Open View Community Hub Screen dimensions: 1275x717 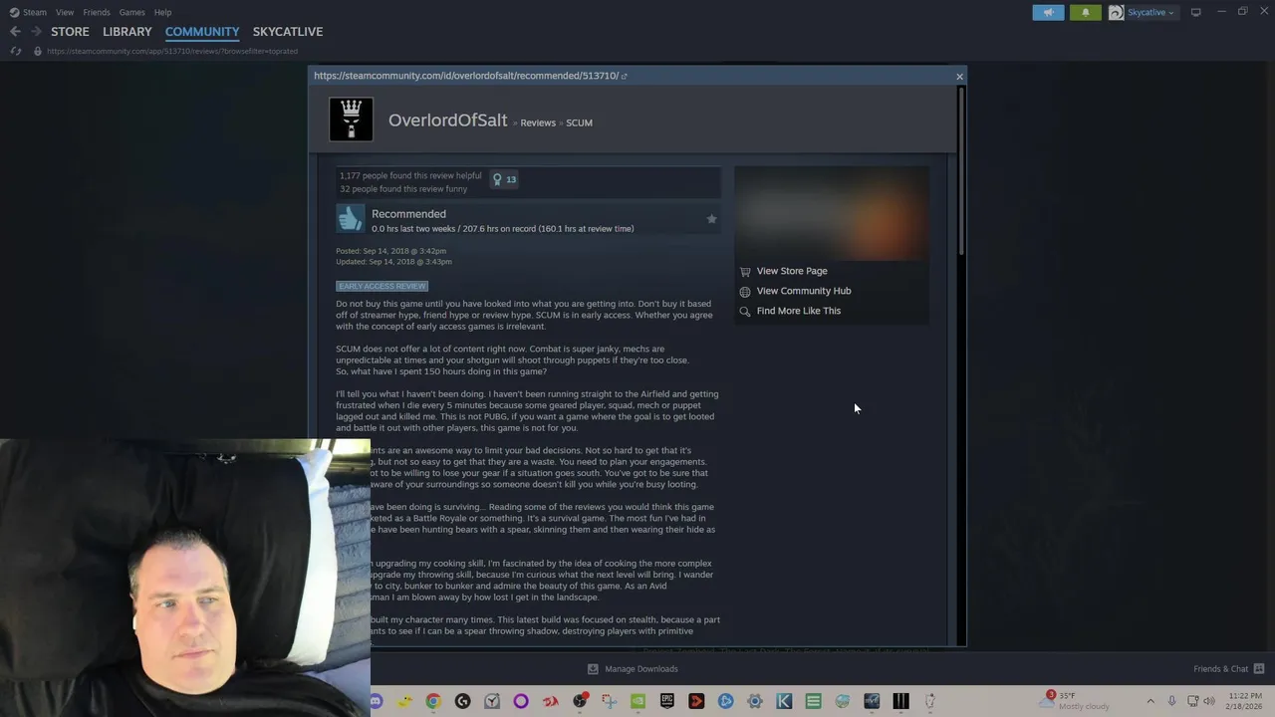click(804, 291)
